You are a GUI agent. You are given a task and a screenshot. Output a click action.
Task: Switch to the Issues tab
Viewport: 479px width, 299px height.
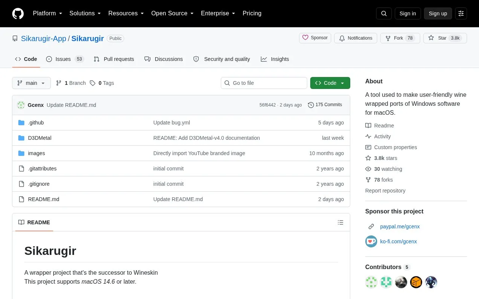click(x=65, y=59)
